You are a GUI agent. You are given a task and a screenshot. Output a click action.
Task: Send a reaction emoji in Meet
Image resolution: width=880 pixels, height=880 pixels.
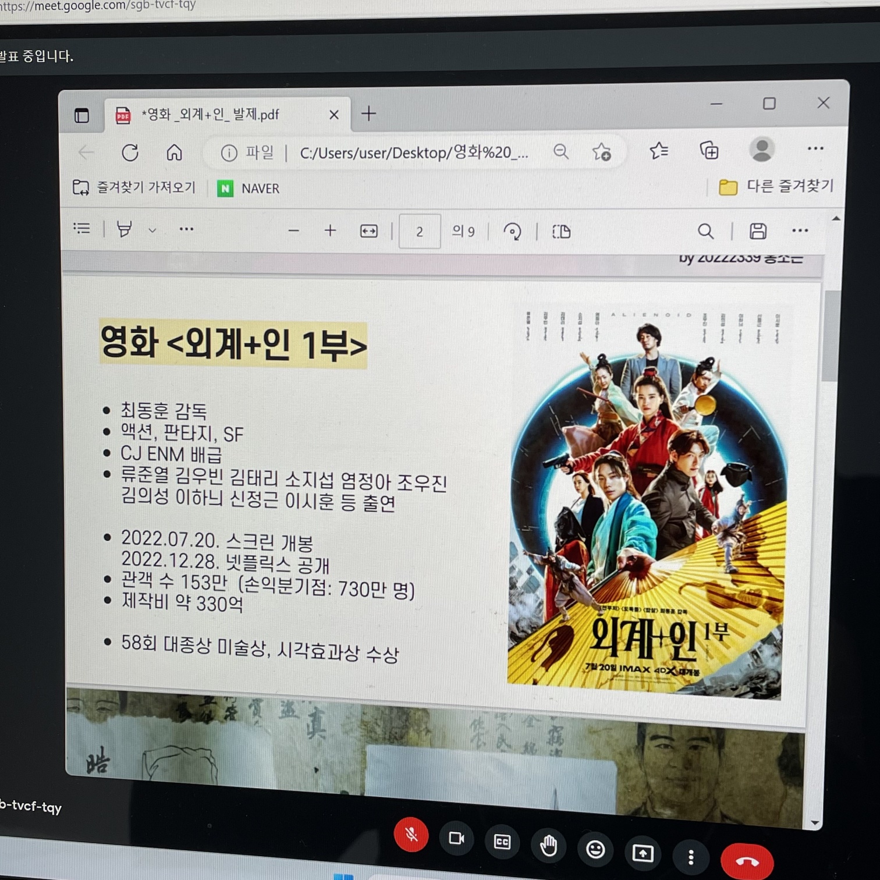click(x=595, y=850)
